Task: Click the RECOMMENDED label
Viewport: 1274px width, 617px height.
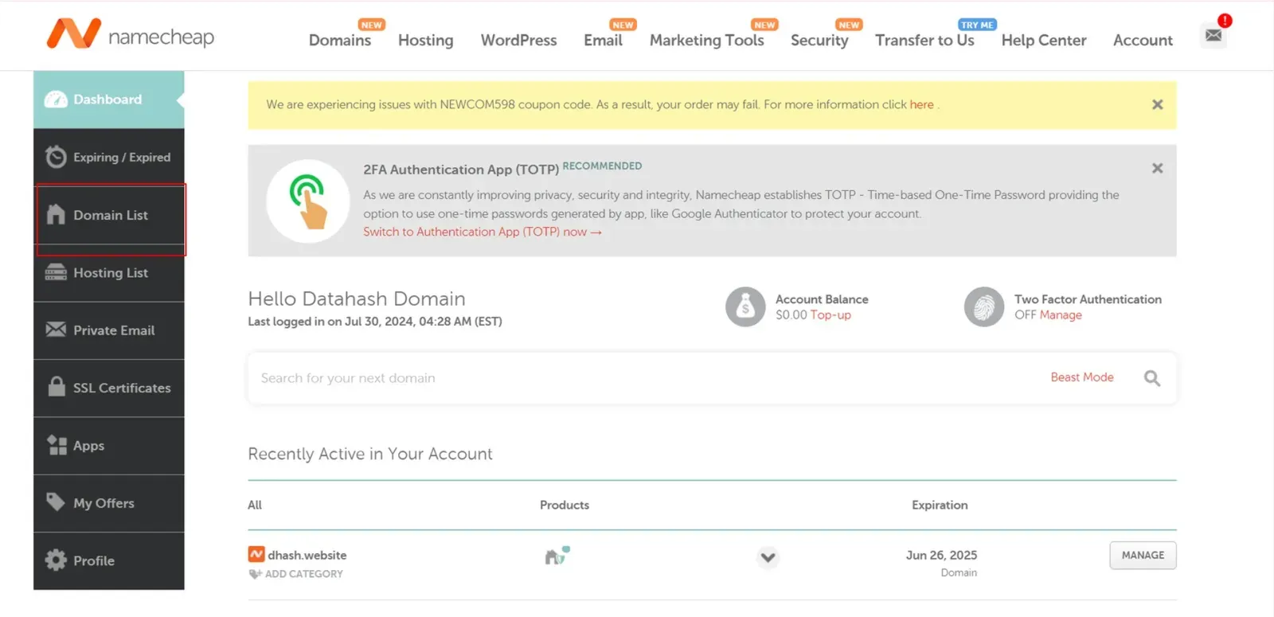Action: point(602,166)
